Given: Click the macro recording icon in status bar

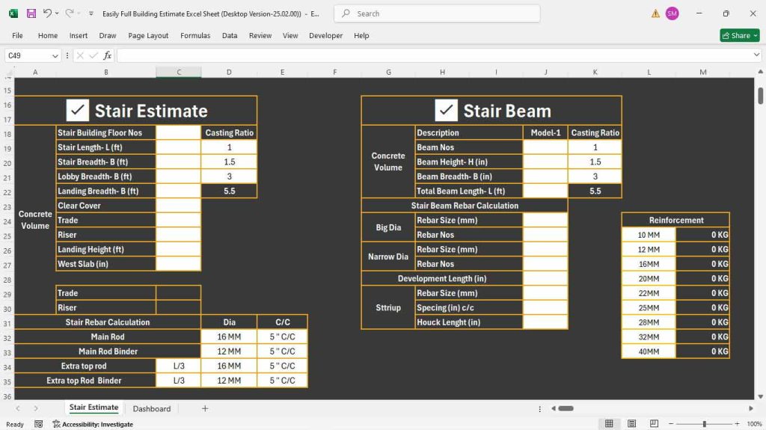Looking at the screenshot, I should point(39,424).
